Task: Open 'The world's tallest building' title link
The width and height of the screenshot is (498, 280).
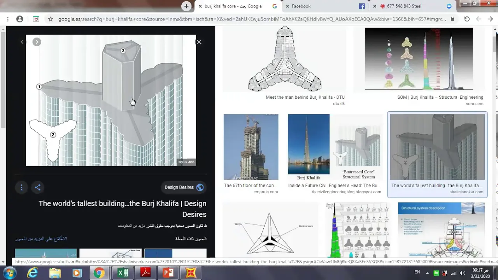Action: point(123,209)
